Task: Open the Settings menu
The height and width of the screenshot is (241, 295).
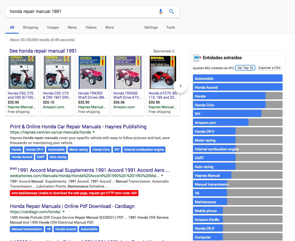Action: click(x=151, y=28)
